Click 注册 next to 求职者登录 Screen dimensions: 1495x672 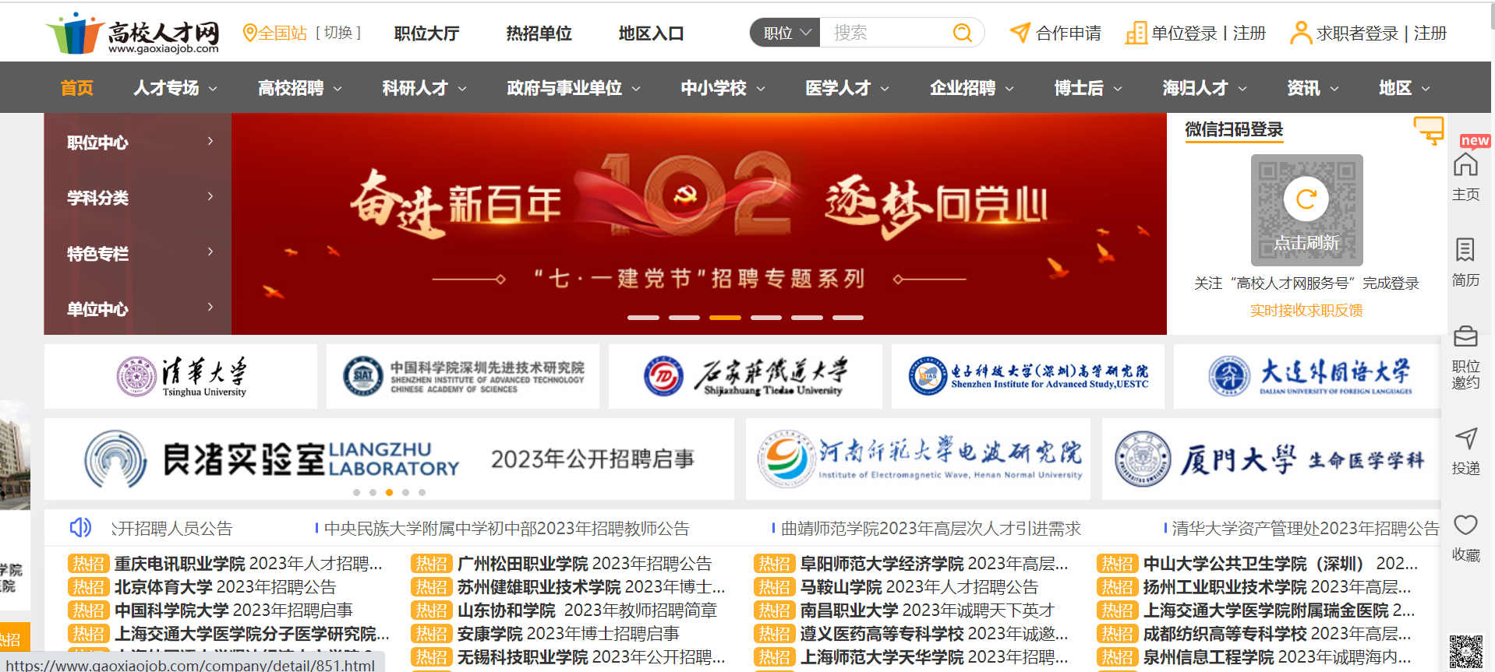(x=1430, y=33)
